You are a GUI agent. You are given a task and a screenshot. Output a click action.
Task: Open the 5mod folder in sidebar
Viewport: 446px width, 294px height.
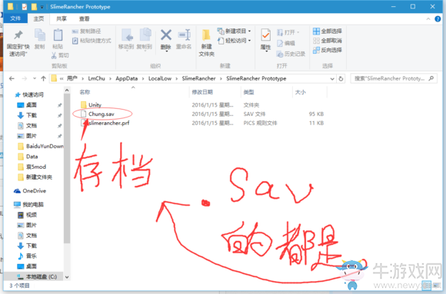point(36,167)
